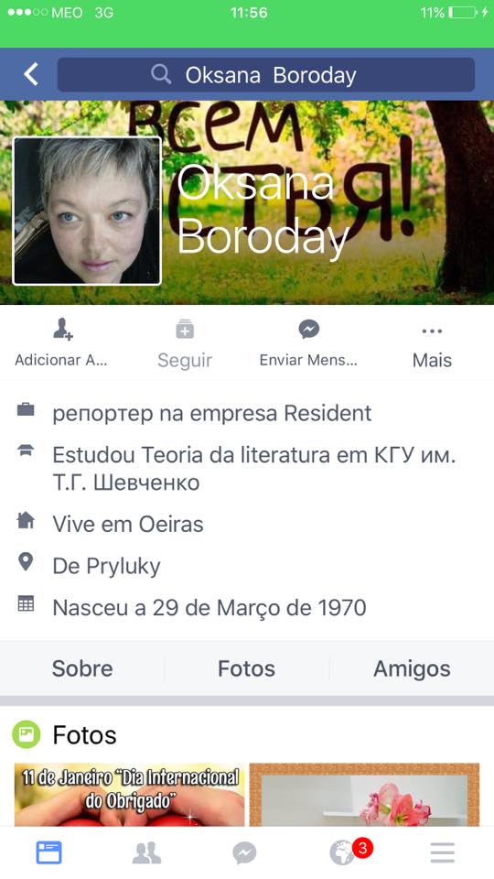494x879 pixels.
Task: Open the Oksana Boroday search field
Action: [266, 74]
